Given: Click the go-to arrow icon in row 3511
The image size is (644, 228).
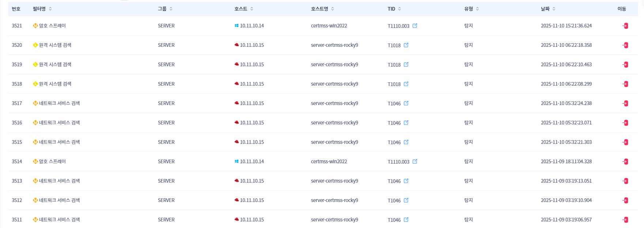Looking at the screenshot, I should click(625, 220).
